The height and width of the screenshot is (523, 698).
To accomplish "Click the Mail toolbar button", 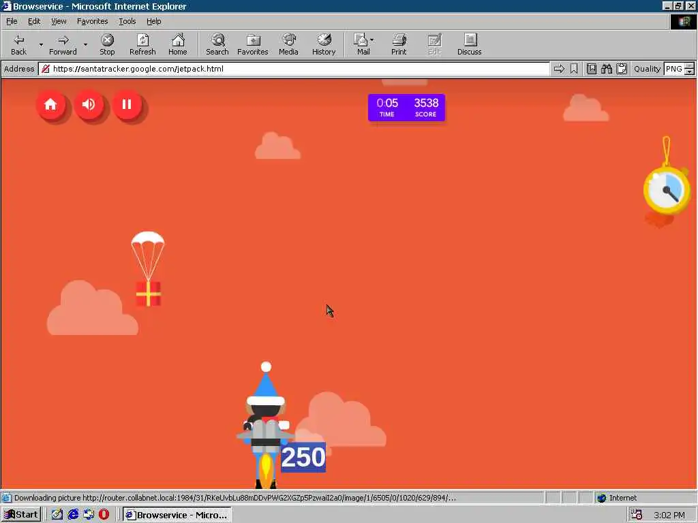I will click(363, 44).
